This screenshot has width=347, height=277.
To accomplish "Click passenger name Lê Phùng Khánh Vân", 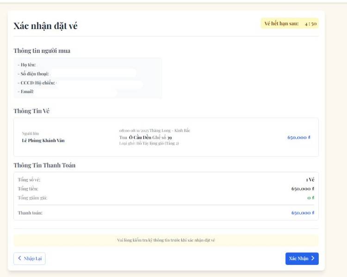I will 43,140.
